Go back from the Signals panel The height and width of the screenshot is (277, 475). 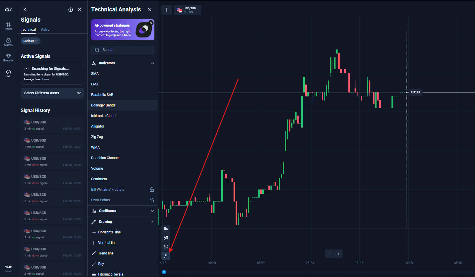tap(25, 10)
